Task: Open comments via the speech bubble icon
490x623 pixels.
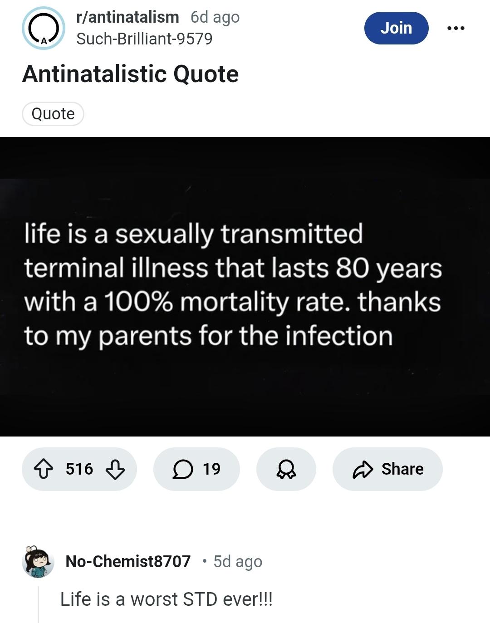Action: click(x=182, y=469)
